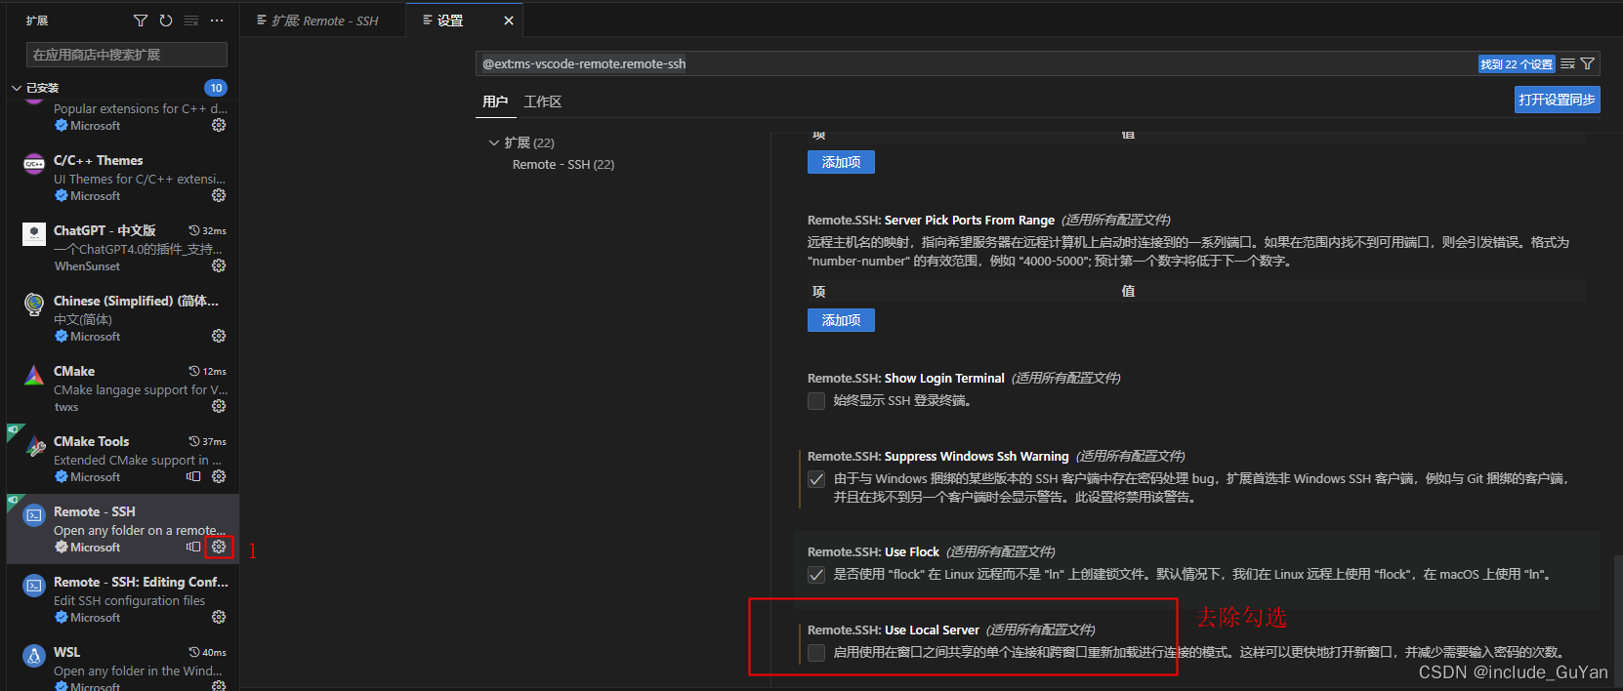Open manage gear for C++ extension pack
The width and height of the screenshot is (1623, 691).
(219, 125)
